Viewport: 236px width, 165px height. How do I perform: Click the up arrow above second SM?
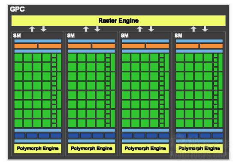click(x=86, y=29)
